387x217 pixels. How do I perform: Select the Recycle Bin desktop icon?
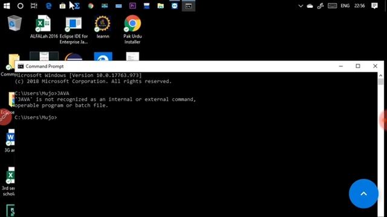pyautogui.click(x=15, y=23)
